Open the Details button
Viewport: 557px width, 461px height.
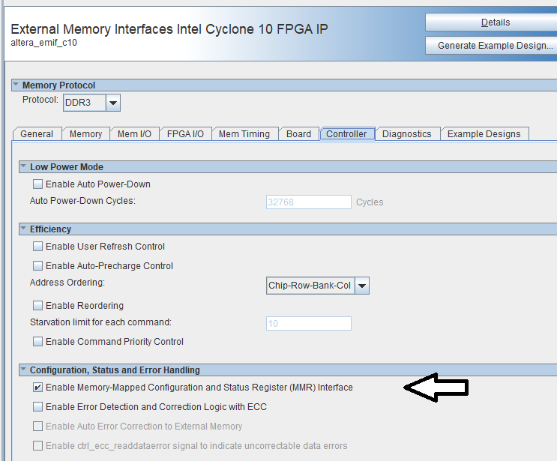(491, 22)
